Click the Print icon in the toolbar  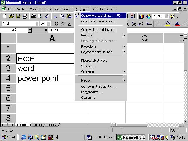pos(33,16)
